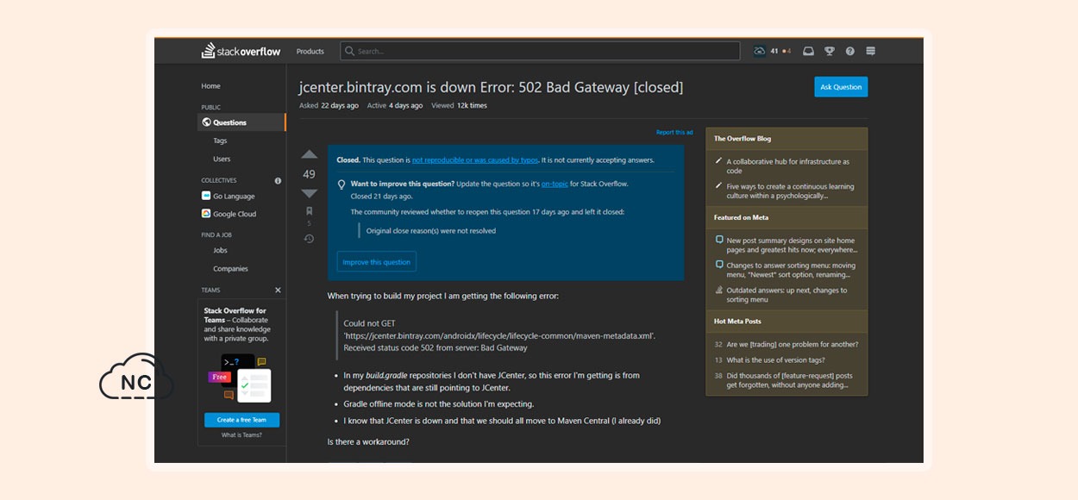Open 'Outdated answers: up next' meta post
Screen dimensions: 1078x500
(787, 295)
